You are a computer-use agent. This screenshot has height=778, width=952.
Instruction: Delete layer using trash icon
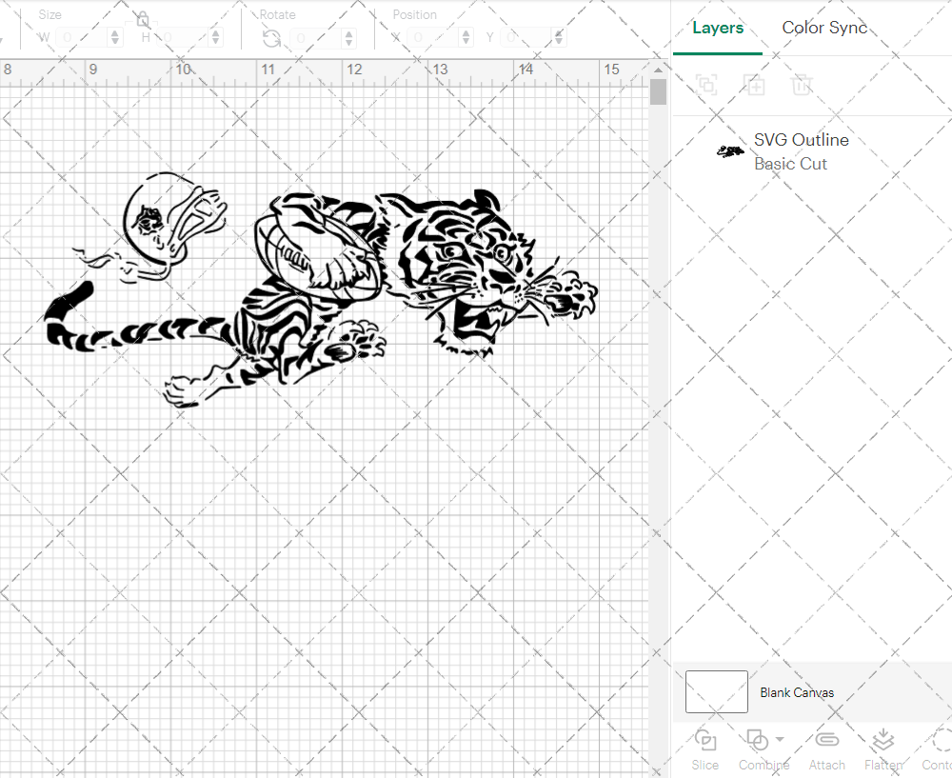[802, 85]
